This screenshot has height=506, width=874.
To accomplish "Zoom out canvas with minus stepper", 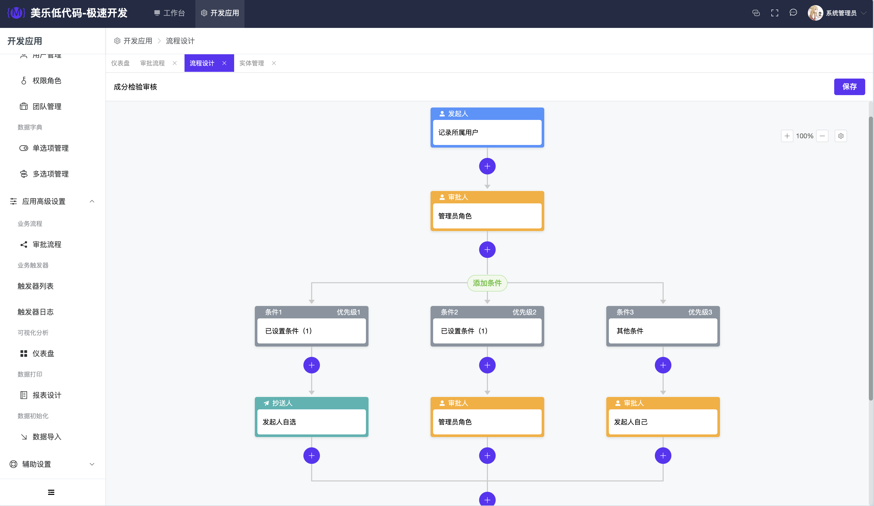I will (x=822, y=136).
